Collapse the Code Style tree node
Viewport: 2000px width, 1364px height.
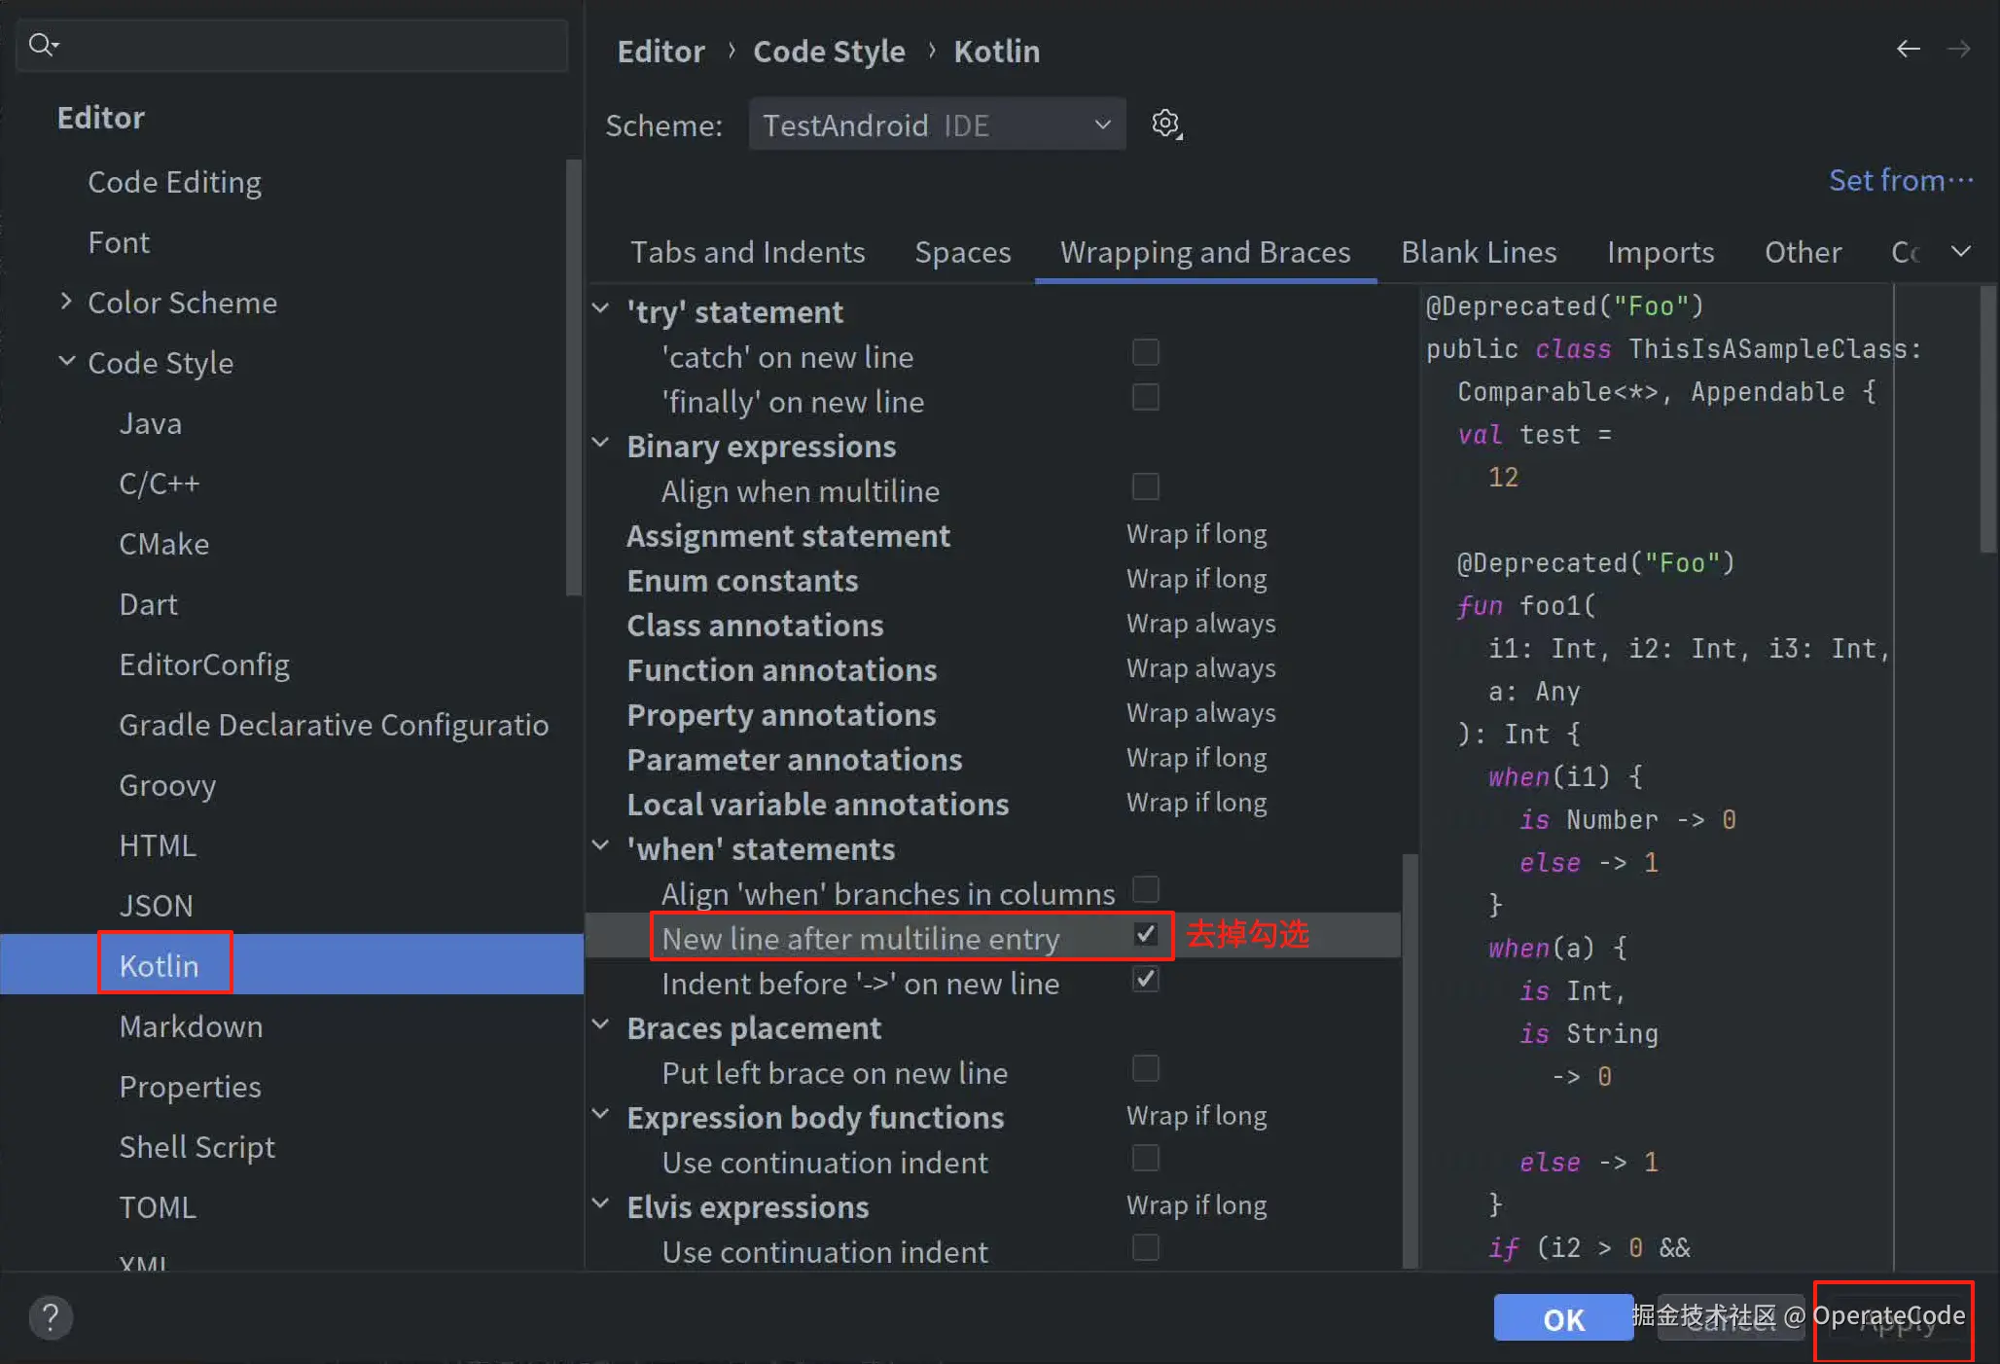point(66,361)
